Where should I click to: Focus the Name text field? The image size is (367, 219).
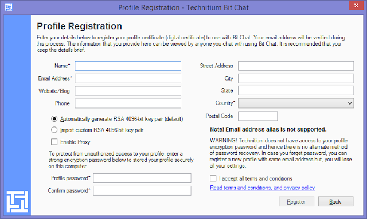[x=128, y=66]
